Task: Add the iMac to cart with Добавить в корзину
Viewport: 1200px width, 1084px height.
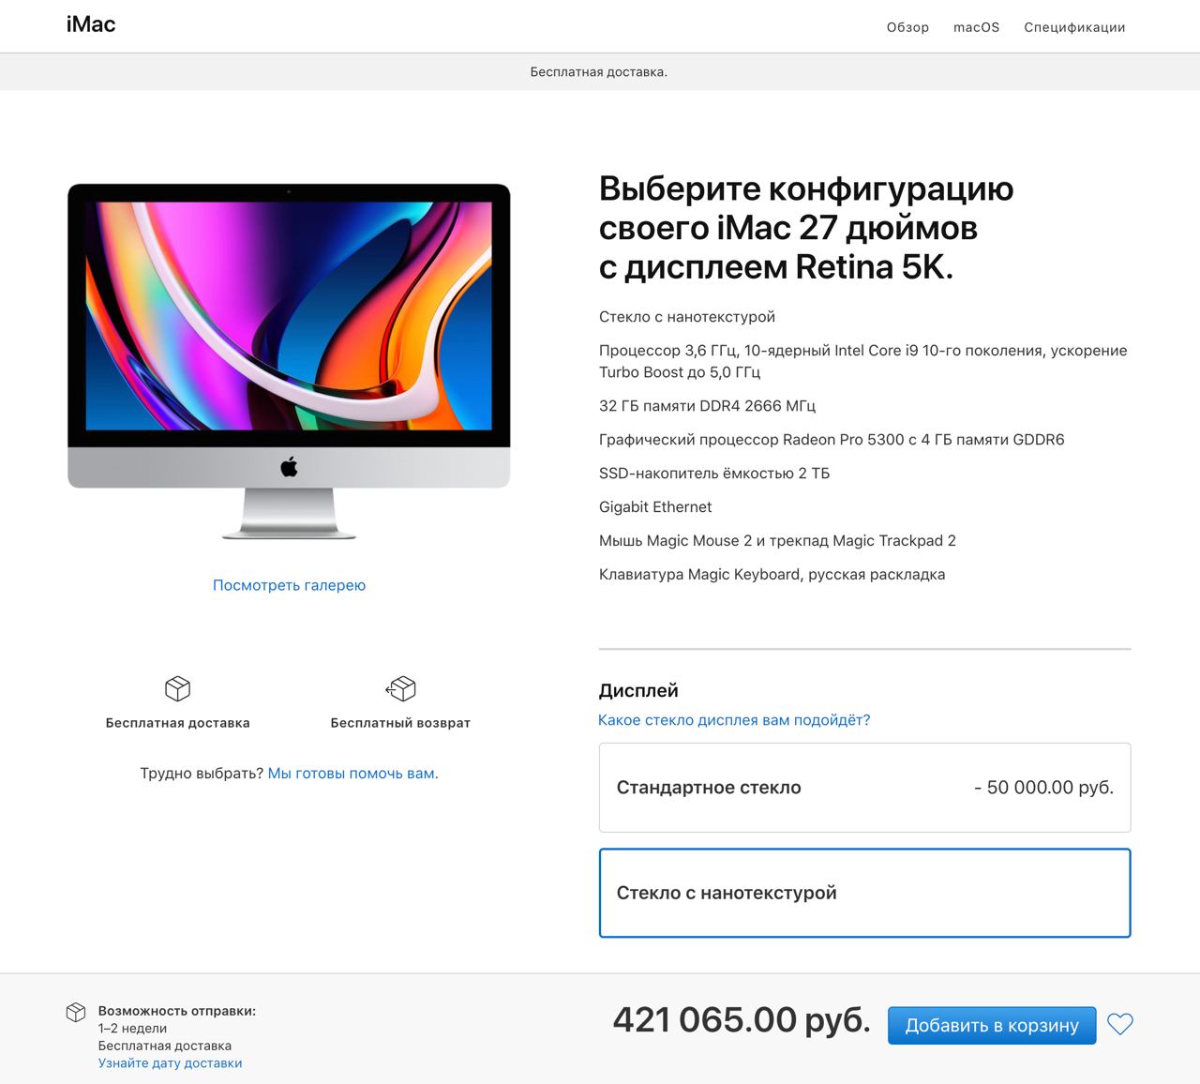Action: pyautogui.click(x=992, y=1025)
